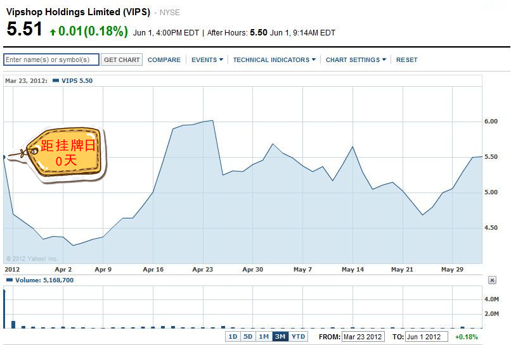Click the 'Apr 16' axis label

153,270
